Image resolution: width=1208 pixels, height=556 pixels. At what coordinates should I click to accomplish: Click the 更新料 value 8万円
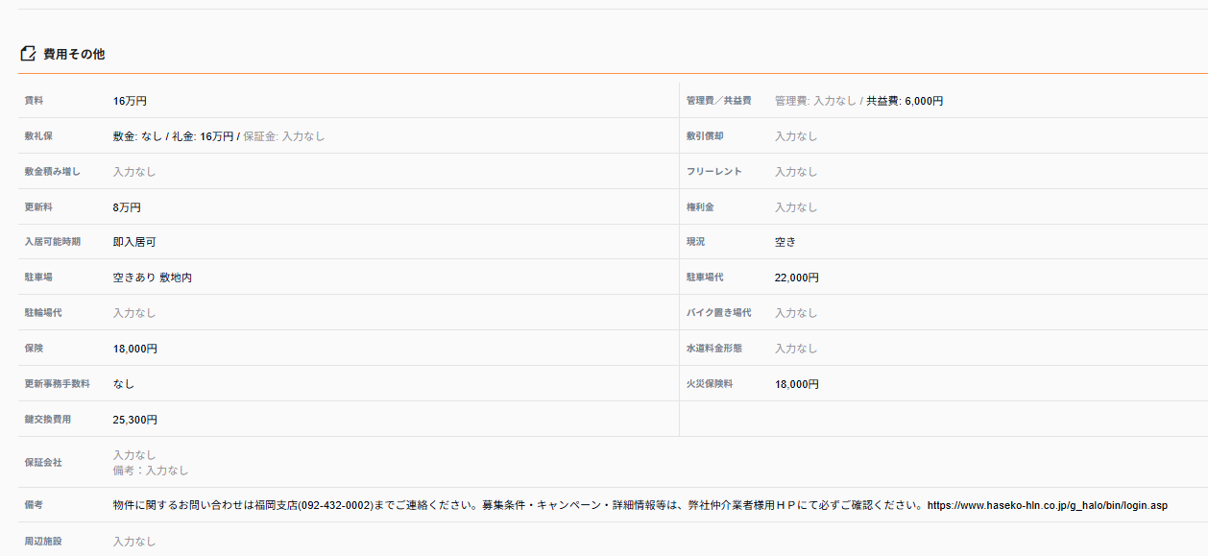[127, 207]
